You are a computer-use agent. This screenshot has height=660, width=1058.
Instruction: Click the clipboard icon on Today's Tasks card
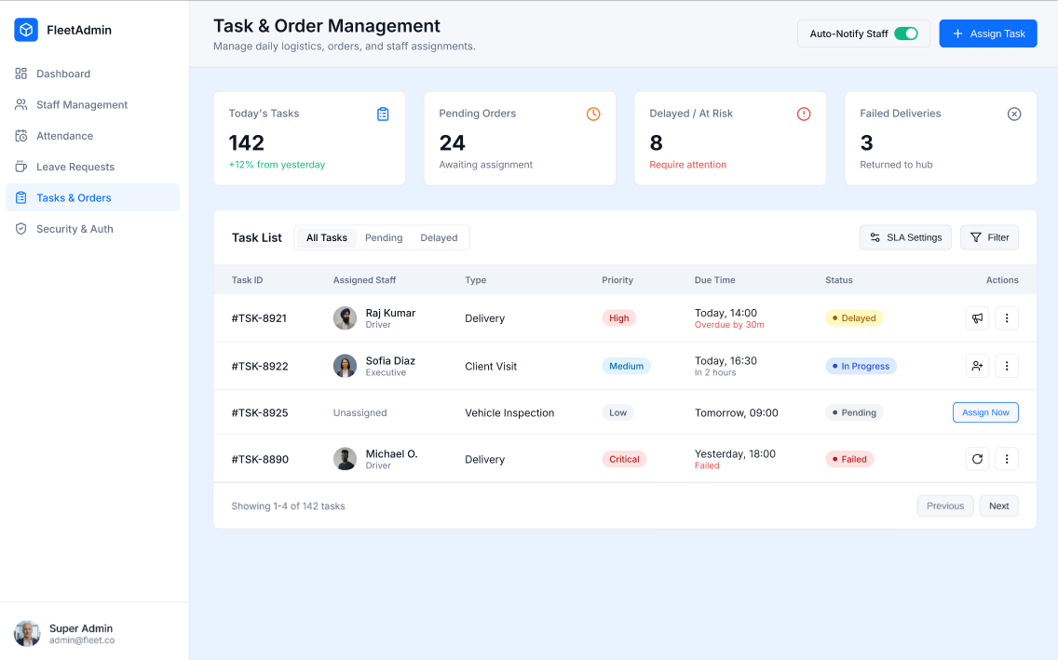383,114
